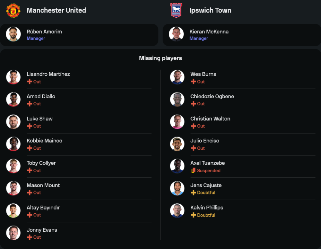Select Amad Diallo's player avatar
Viewport: 321px width, 249px height.
coord(13,99)
